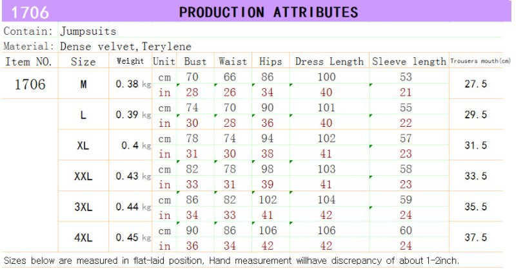Click the Sleeve length column header
This screenshot has height=269, width=523.
[409, 62]
